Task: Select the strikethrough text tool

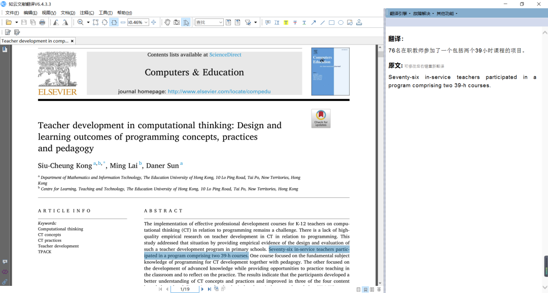Action: coord(295,22)
